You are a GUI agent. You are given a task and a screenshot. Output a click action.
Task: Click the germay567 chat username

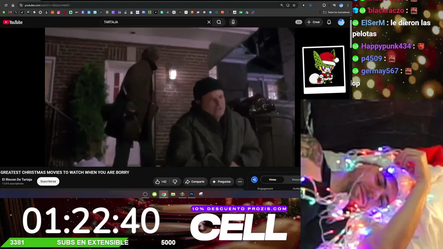point(380,71)
